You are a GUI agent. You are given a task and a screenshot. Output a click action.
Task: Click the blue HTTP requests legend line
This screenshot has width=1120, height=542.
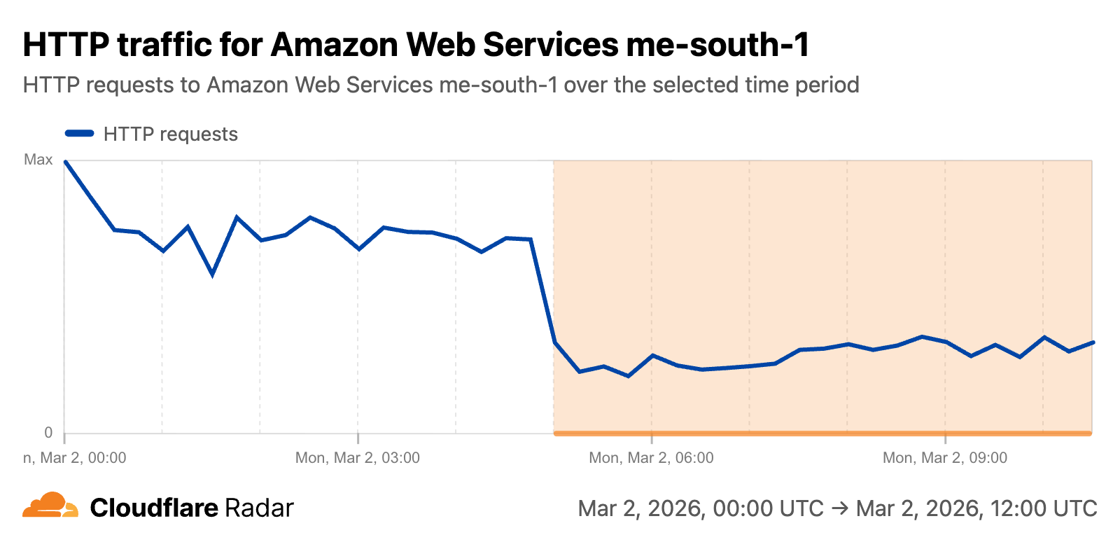click(x=79, y=134)
